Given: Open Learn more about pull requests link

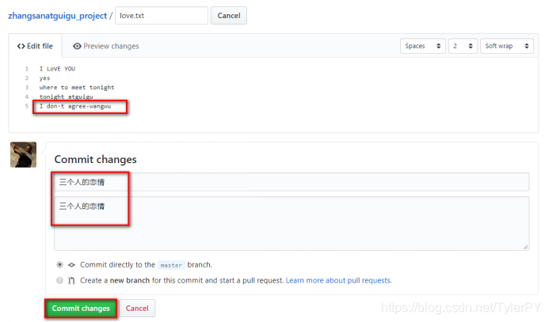Looking at the screenshot, I should (x=338, y=280).
